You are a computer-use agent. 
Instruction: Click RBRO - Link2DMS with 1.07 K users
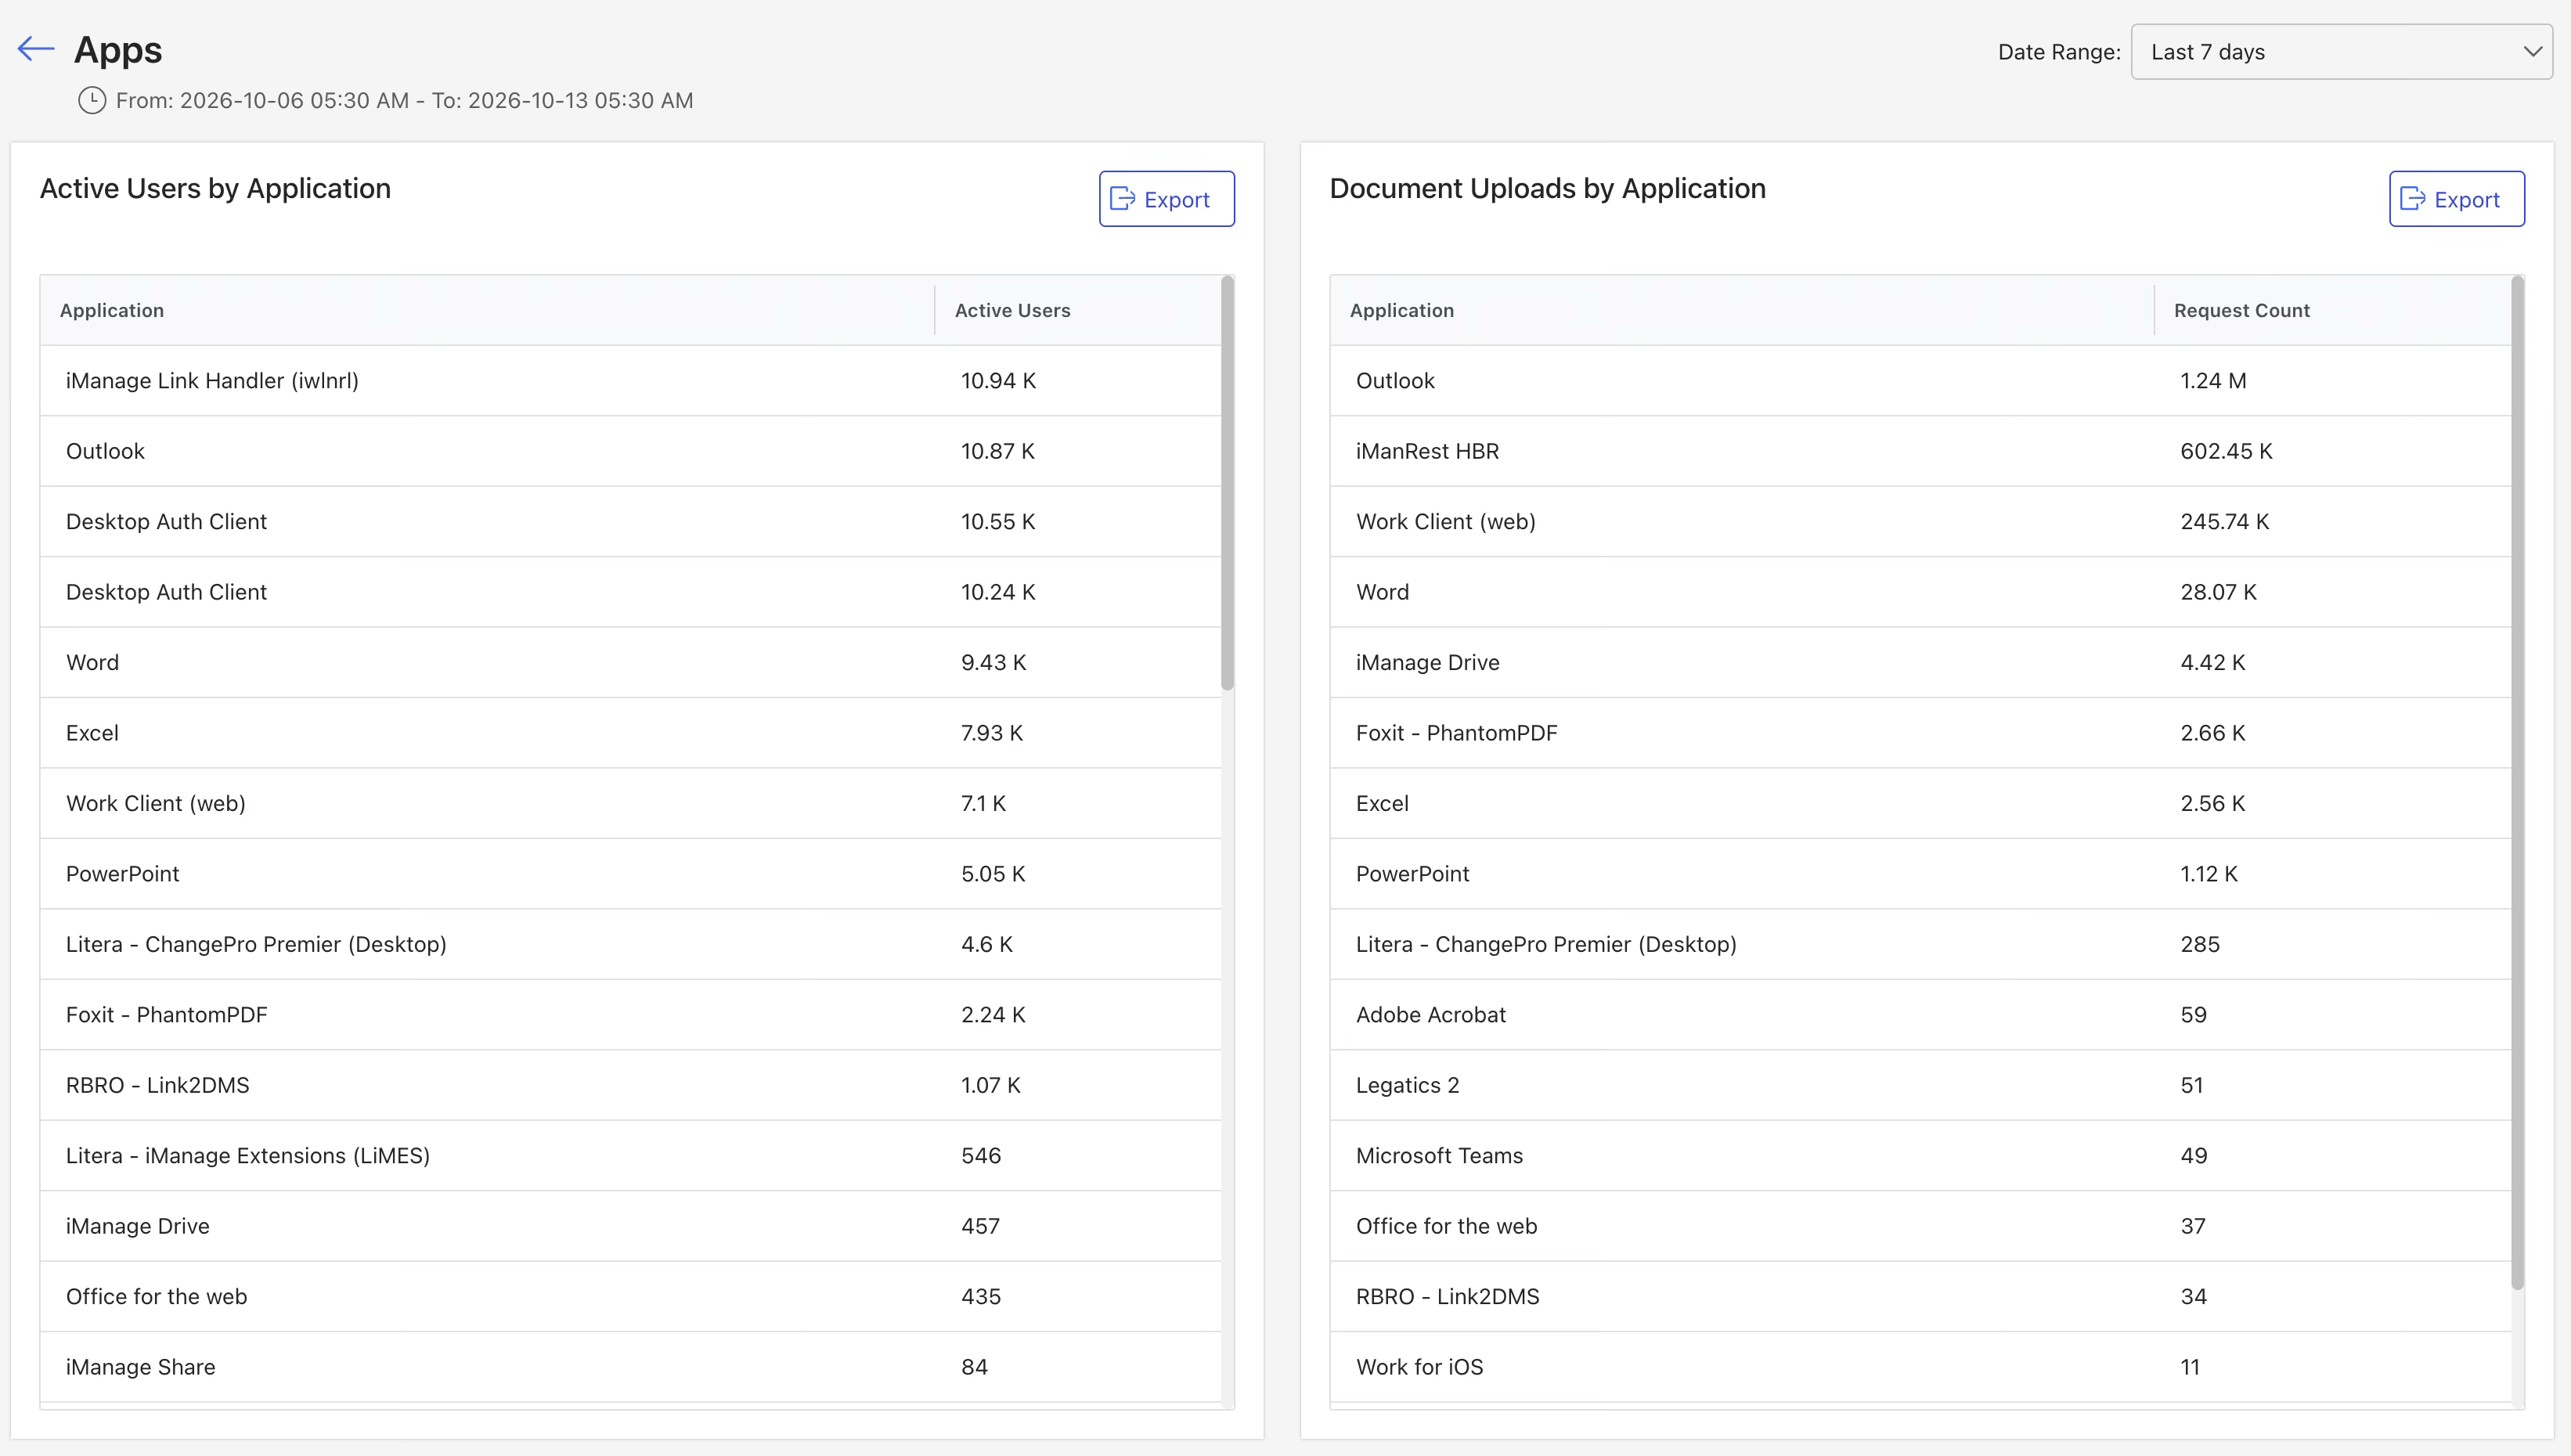click(x=630, y=1085)
